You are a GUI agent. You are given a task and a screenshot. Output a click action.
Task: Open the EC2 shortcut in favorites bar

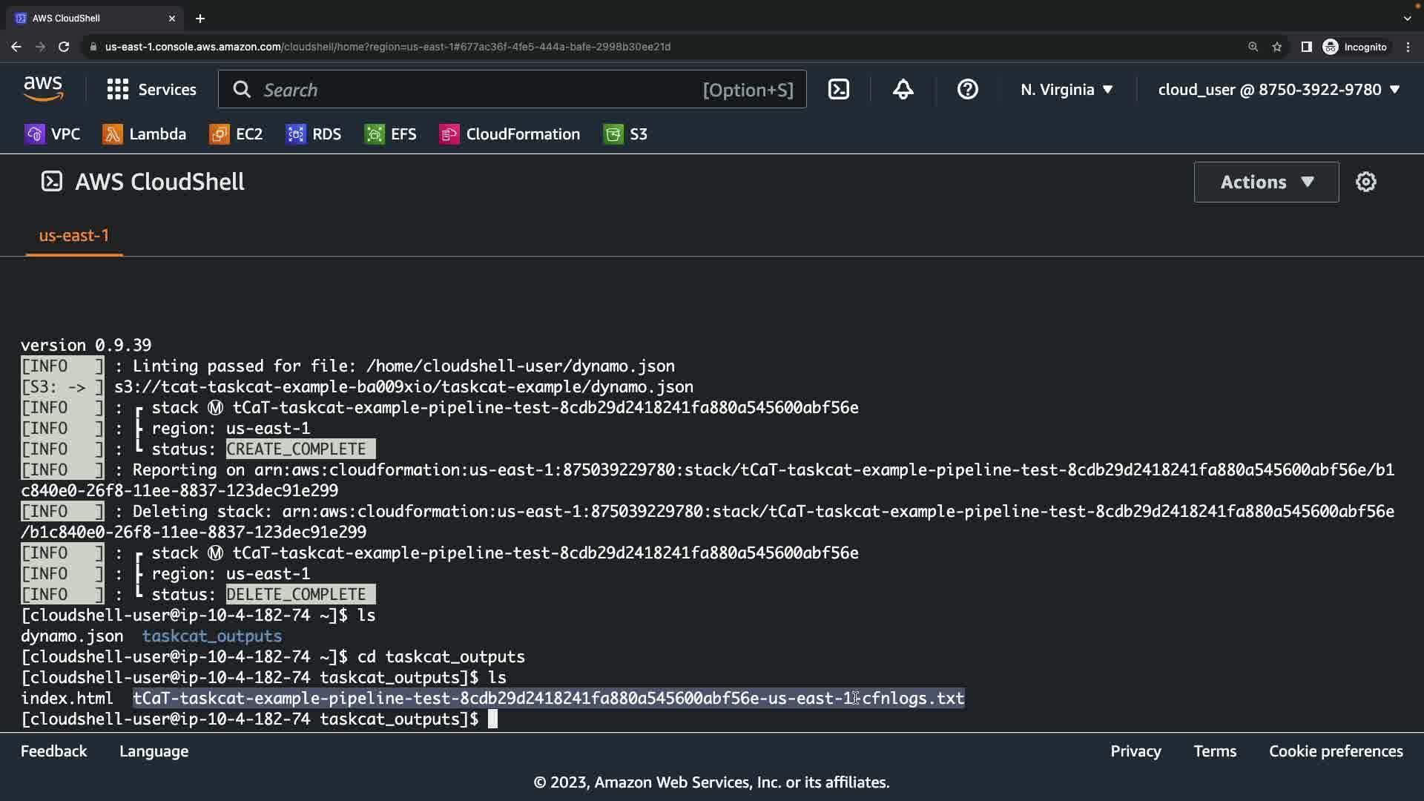[x=237, y=134]
